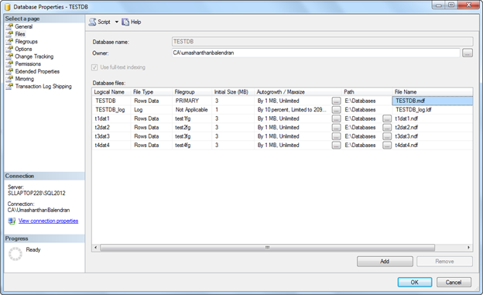The image size is (483, 295).
Task: Click the Initial Size (MB) column header
Action: (x=233, y=92)
